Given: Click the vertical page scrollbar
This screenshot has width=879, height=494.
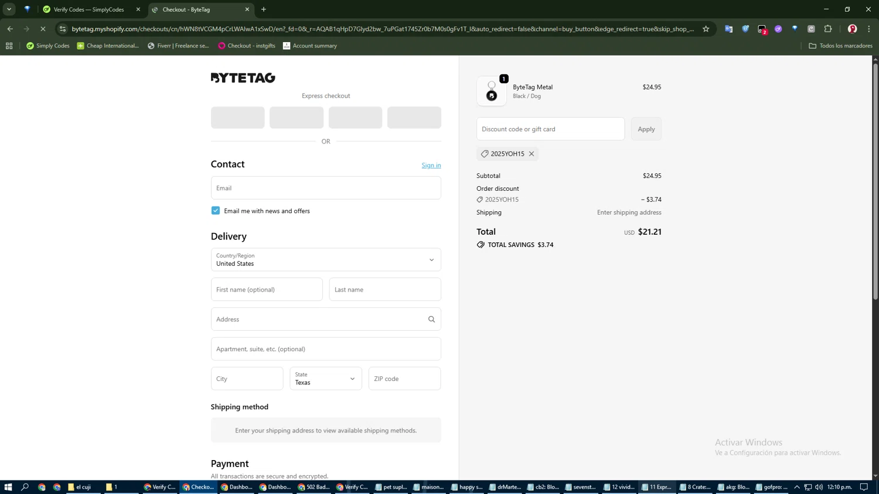Looking at the screenshot, I should [875, 181].
